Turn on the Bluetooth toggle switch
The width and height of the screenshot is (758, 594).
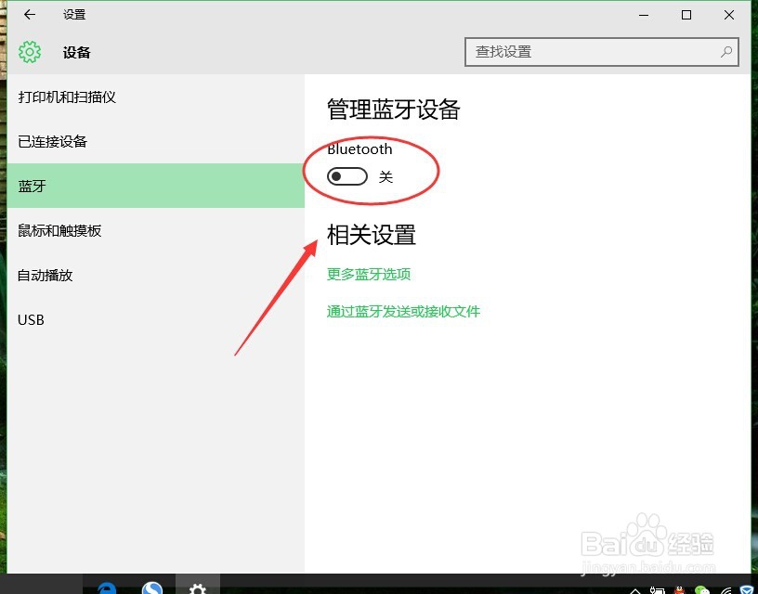[x=347, y=176]
